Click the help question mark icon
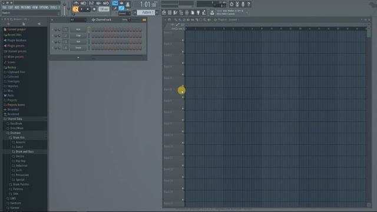This screenshot has height=212, width=377. (249, 4)
